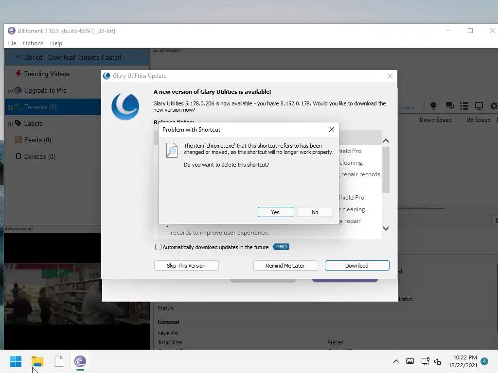Click the touch keyboard tray icon
The image size is (498, 373).
pos(409,361)
